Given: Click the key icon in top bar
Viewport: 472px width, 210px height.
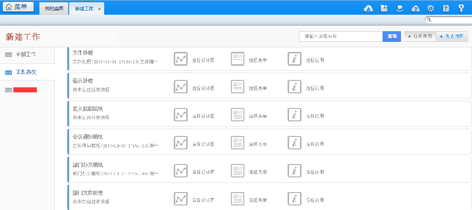Looking at the screenshot, I should (460, 8).
